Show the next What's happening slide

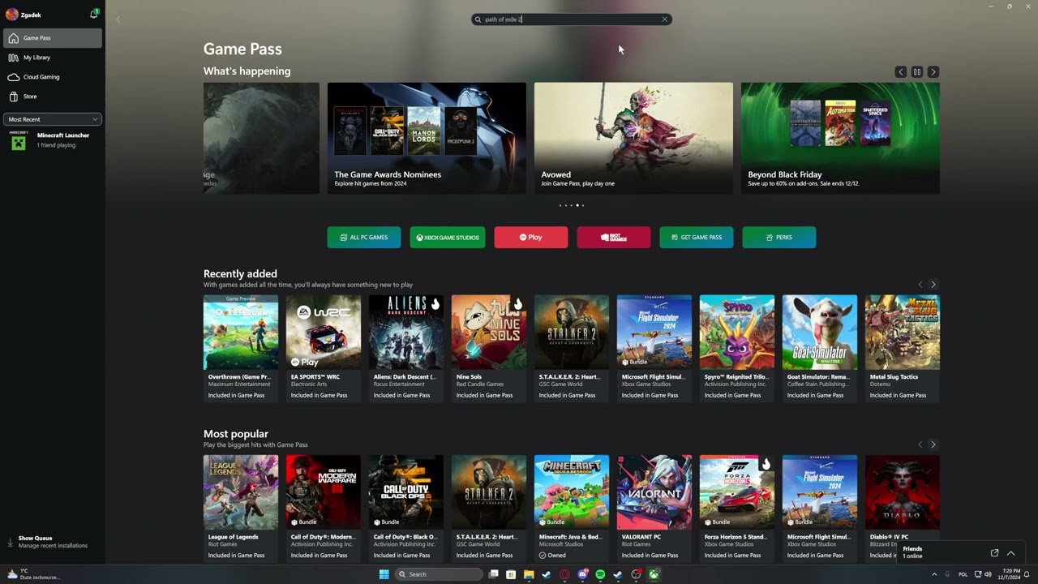click(933, 72)
